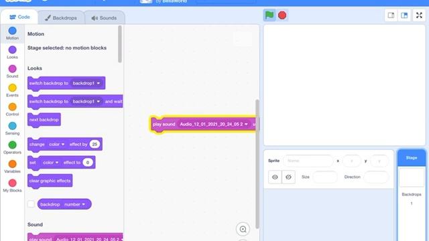Switch to large stage layout
The height and width of the screenshot is (241, 429).
(404, 15)
